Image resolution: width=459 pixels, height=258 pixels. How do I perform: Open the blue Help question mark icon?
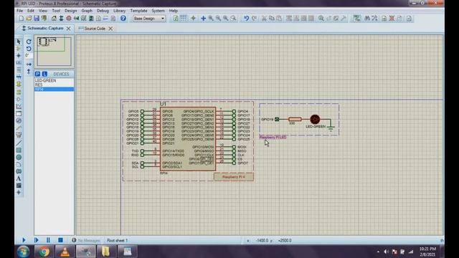[x=123, y=19]
